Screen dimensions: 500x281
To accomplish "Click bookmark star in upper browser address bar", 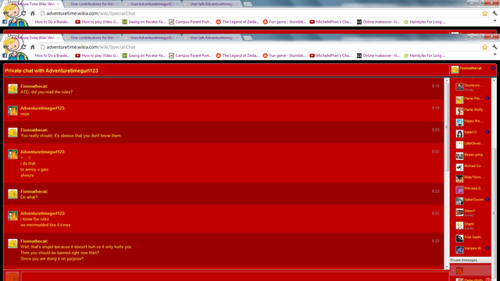I will click(x=484, y=13).
